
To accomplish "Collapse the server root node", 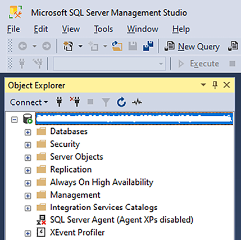I will click(x=15, y=120).
